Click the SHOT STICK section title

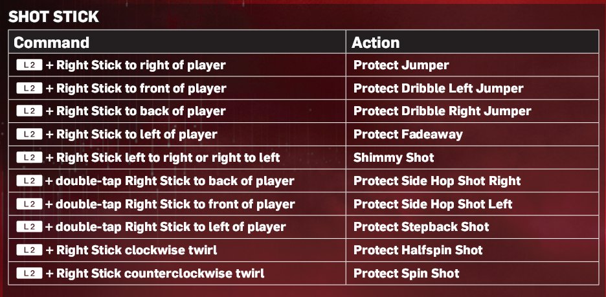point(54,17)
